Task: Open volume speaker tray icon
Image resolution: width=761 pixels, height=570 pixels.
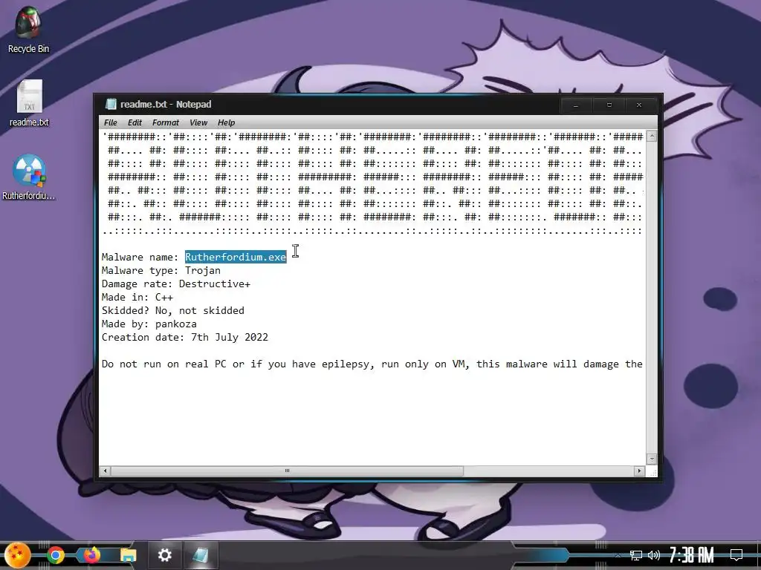Action: (x=654, y=555)
